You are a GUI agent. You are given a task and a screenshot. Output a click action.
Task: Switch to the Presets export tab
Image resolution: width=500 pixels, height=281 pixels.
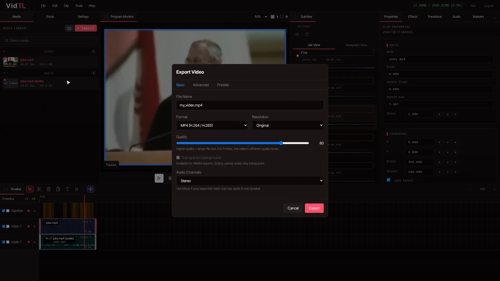(x=223, y=85)
